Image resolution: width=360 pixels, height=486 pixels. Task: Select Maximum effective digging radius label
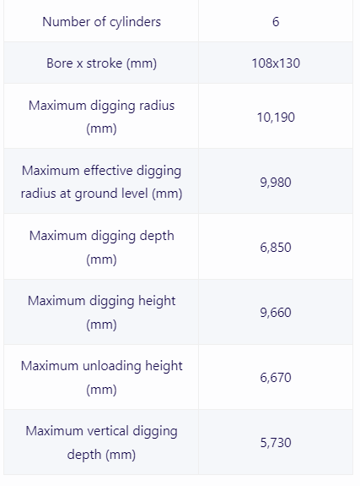coord(101,182)
